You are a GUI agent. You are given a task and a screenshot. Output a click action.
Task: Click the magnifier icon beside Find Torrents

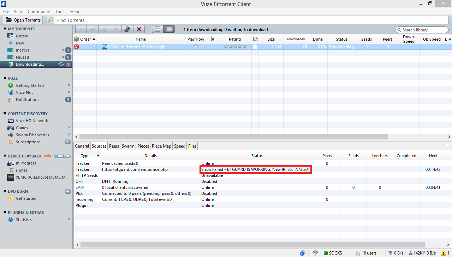[x=50, y=20]
